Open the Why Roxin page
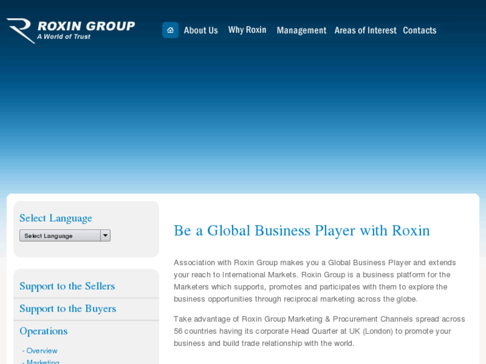486x364 pixels. pyautogui.click(x=247, y=30)
